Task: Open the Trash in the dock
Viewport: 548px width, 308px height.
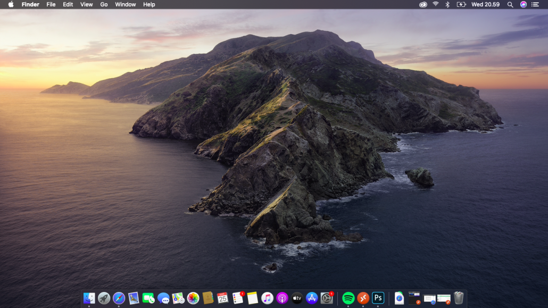Action: click(459, 298)
